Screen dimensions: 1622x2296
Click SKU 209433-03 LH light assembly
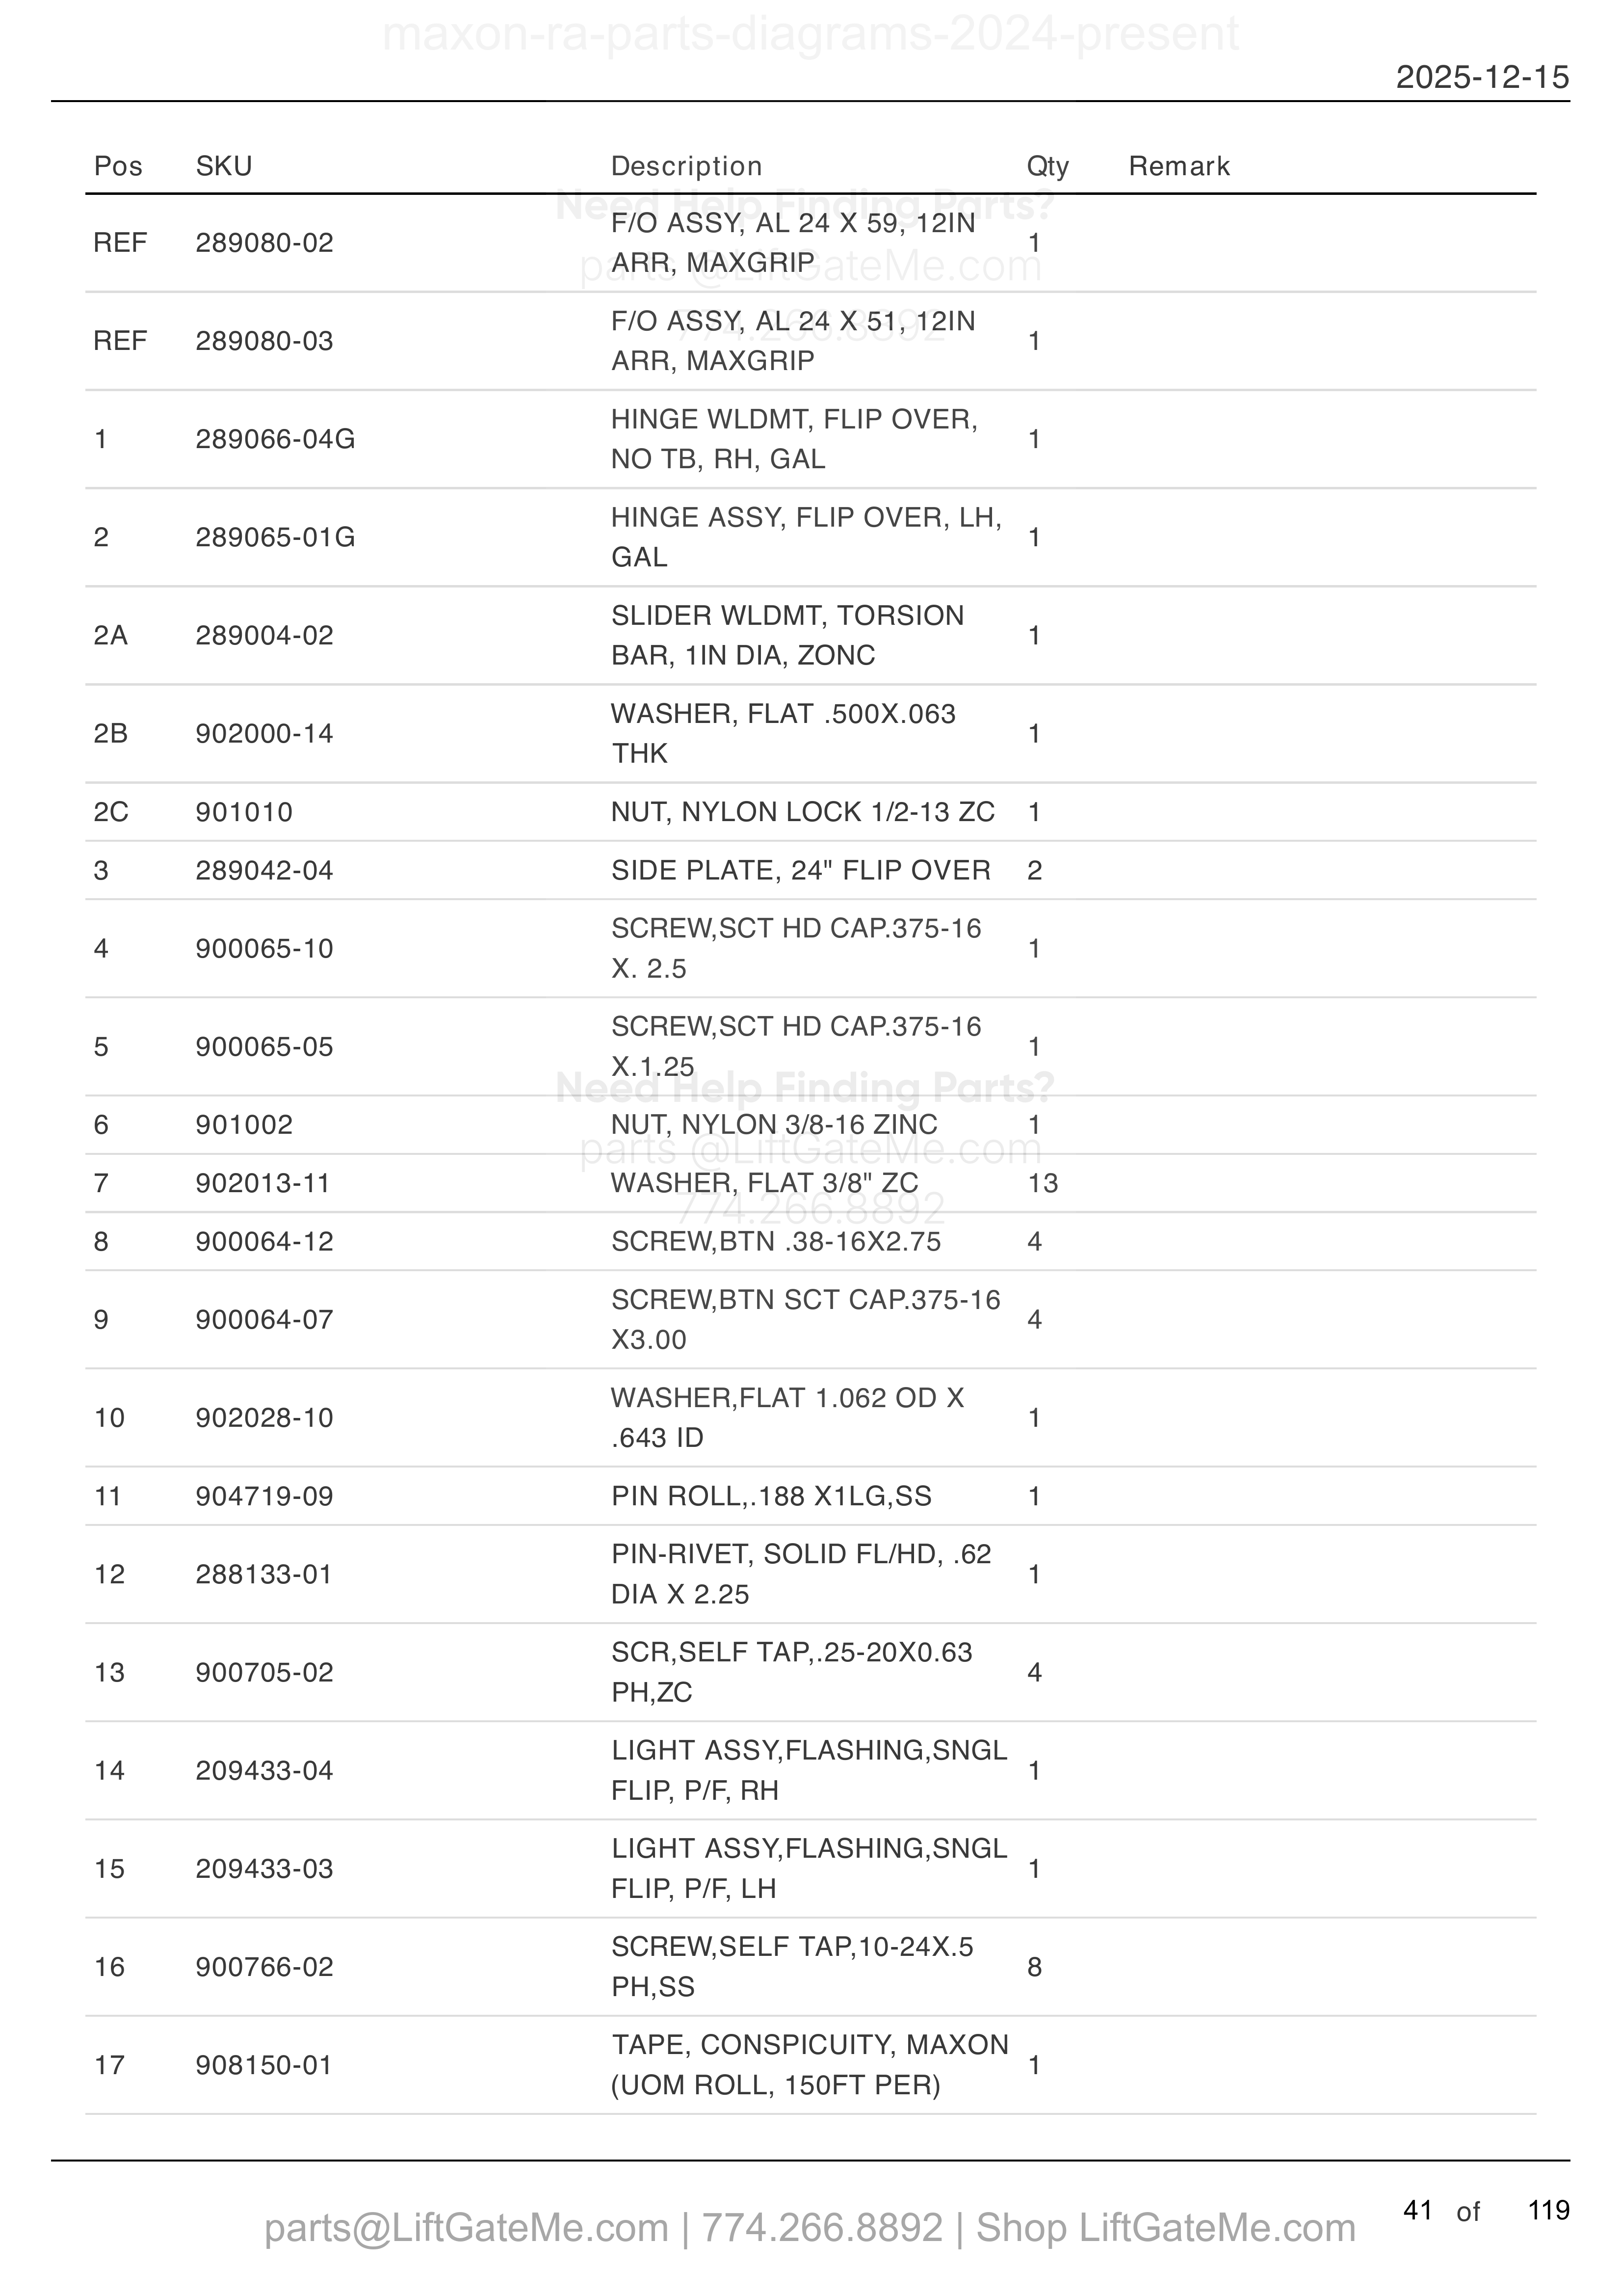pos(265,1869)
